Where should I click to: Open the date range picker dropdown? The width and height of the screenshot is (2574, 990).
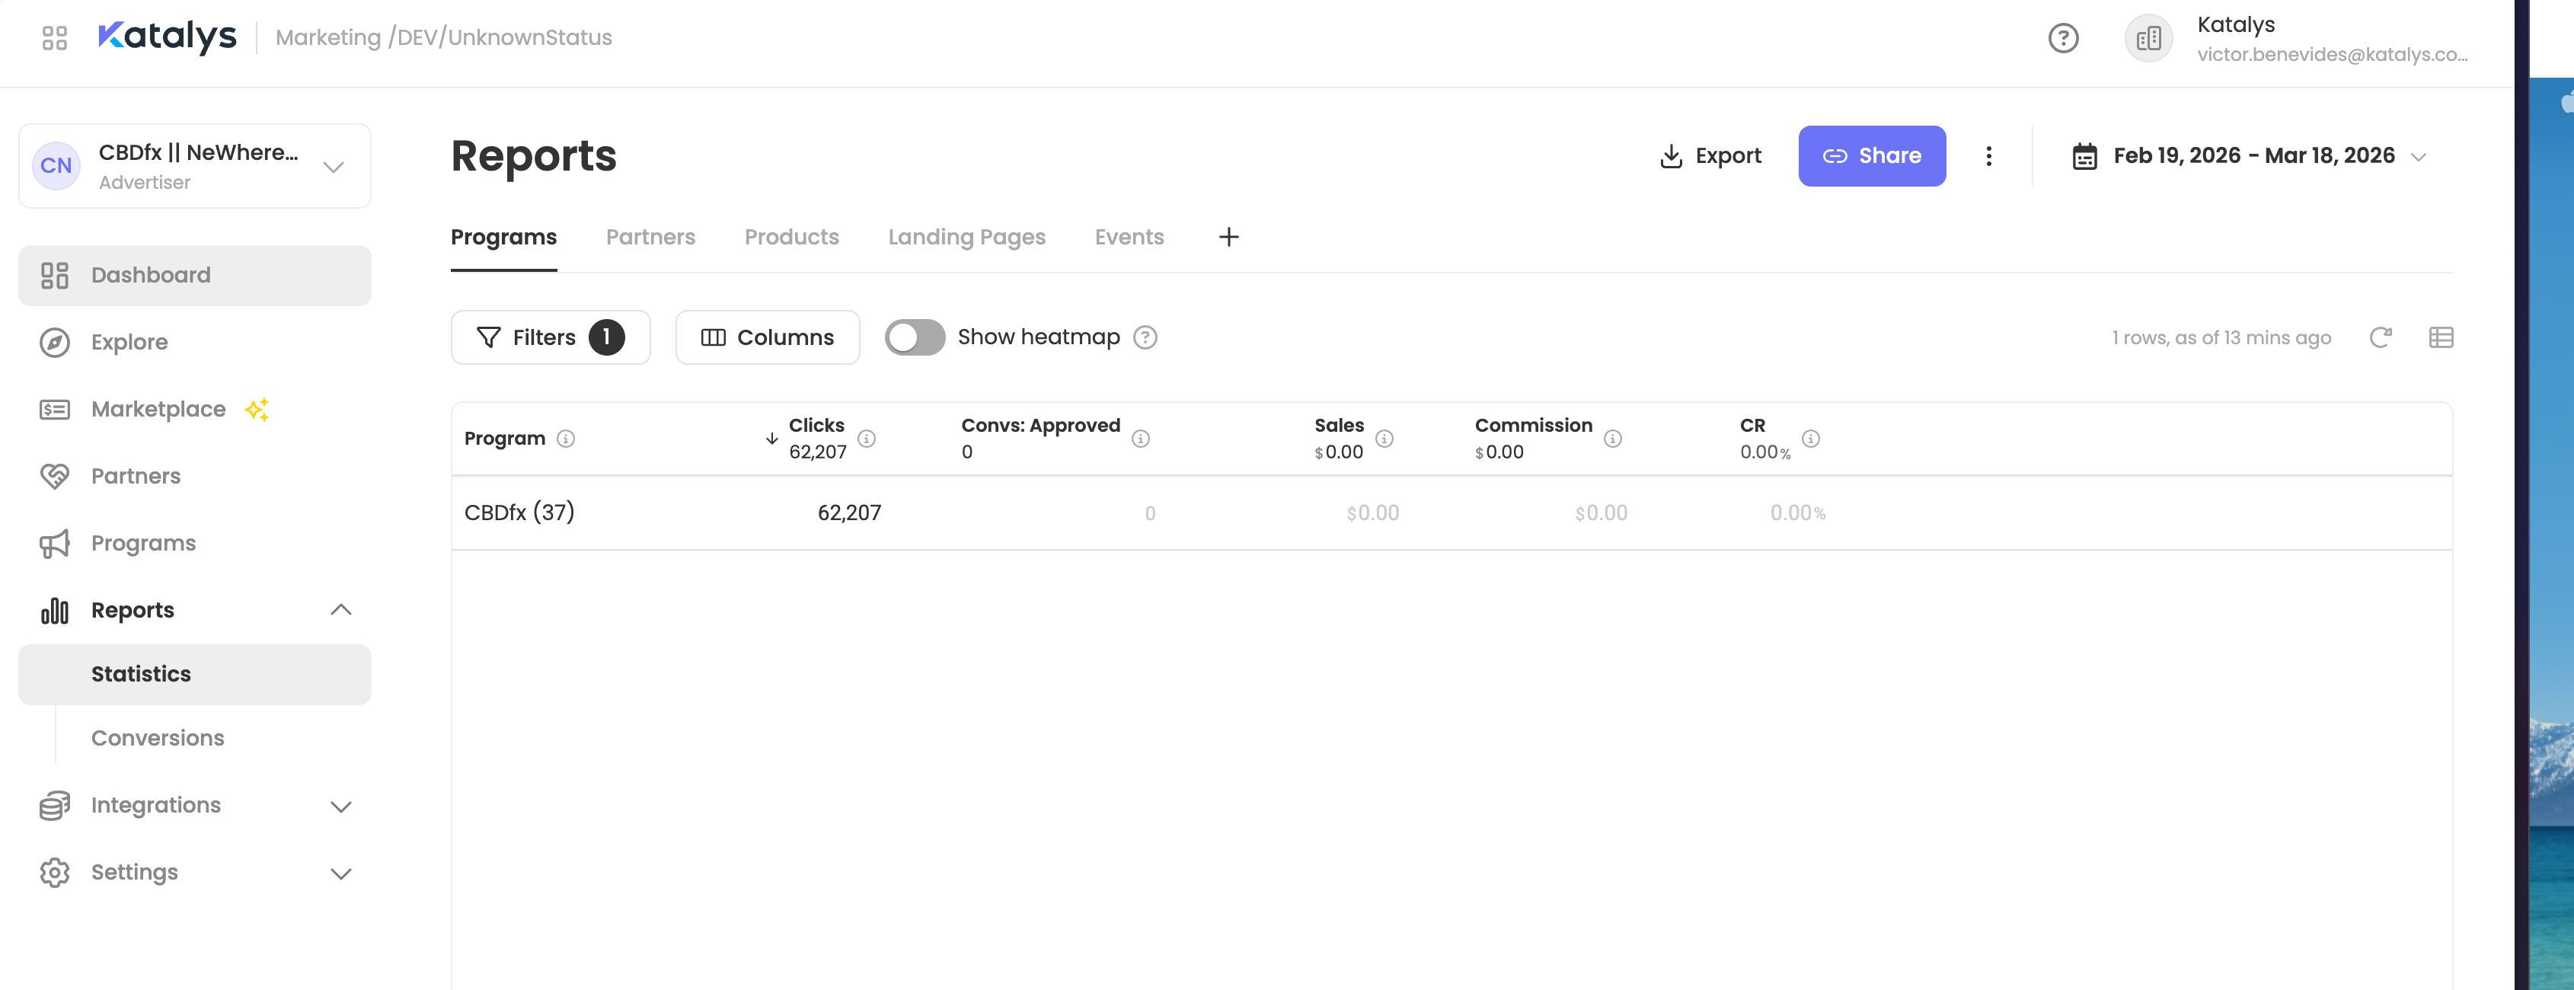(2250, 156)
